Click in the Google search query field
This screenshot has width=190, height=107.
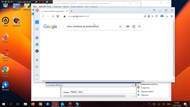(x=92, y=26)
